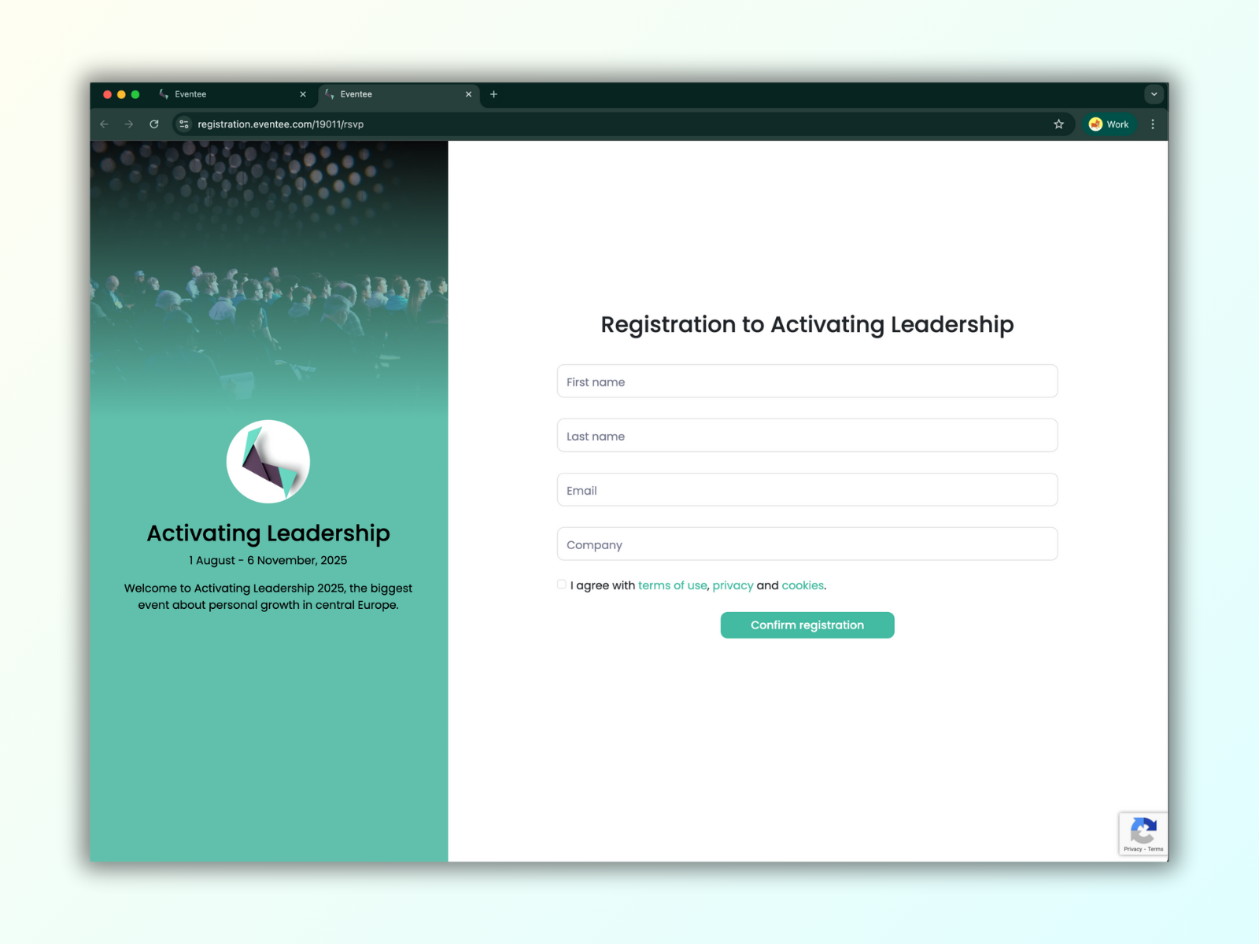Close the second Eventee tab
The image size is (1259, 944).
coord(468,94)
